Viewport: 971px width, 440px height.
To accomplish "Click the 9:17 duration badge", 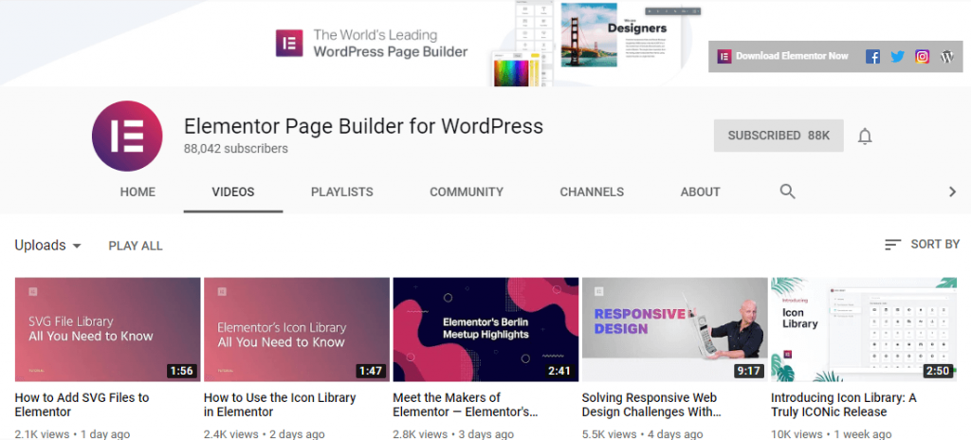I will (x=750, y=371).
